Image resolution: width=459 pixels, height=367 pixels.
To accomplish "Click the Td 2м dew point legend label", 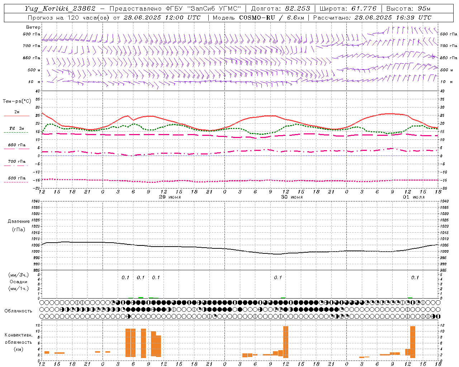I will 16,128.
